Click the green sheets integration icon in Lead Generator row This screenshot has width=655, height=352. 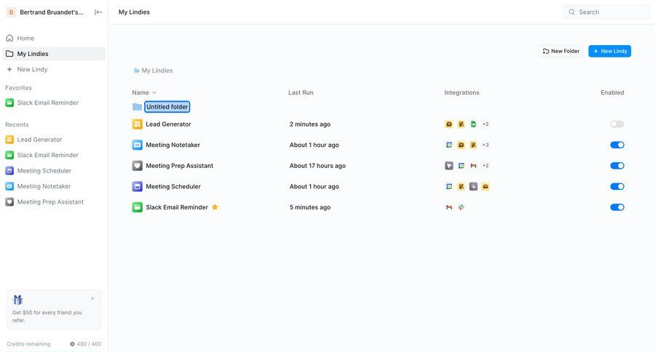coord(473,124)
